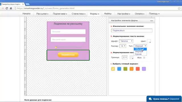
Task: Expand the Рассылки menu
Action: pos(42,14)
